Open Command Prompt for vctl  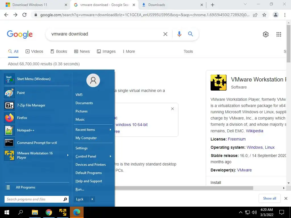[x=37, y=142]
